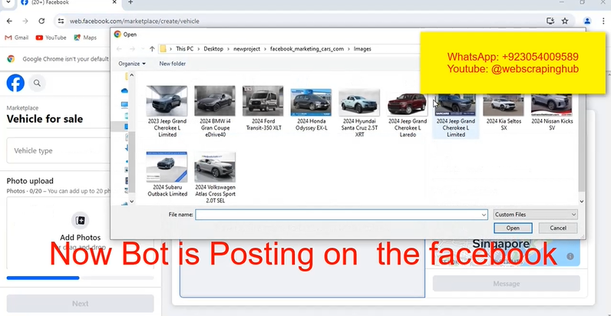Screen dimensions: 611x316
Task: Click the Facebook search magnifier icon
Action: pos(37,83)
